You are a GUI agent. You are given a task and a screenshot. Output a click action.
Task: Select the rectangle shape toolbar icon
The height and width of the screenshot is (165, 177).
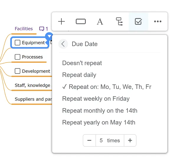pos(81,21)
